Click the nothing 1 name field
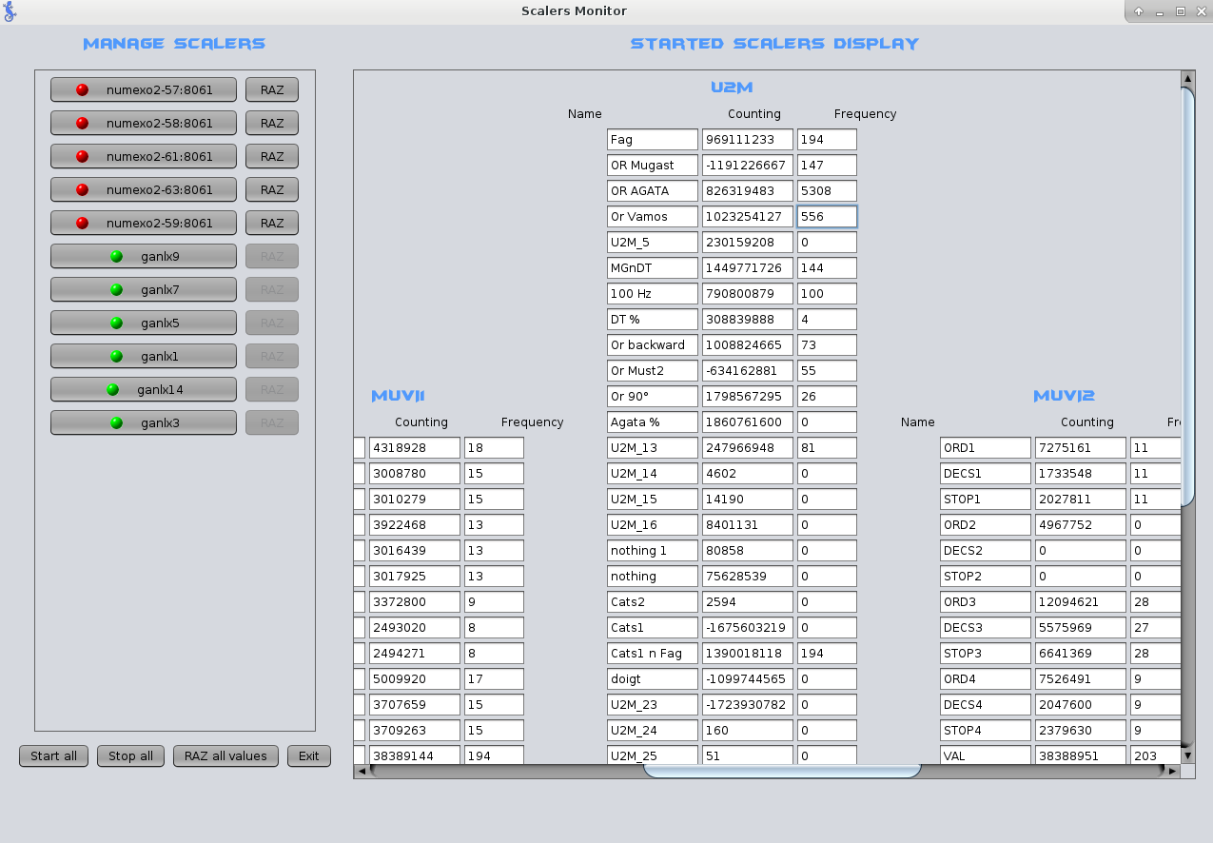Screen dimensions: 1213x843 653,551
